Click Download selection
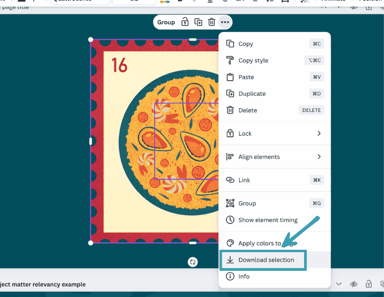 click(x=266, y=260)
